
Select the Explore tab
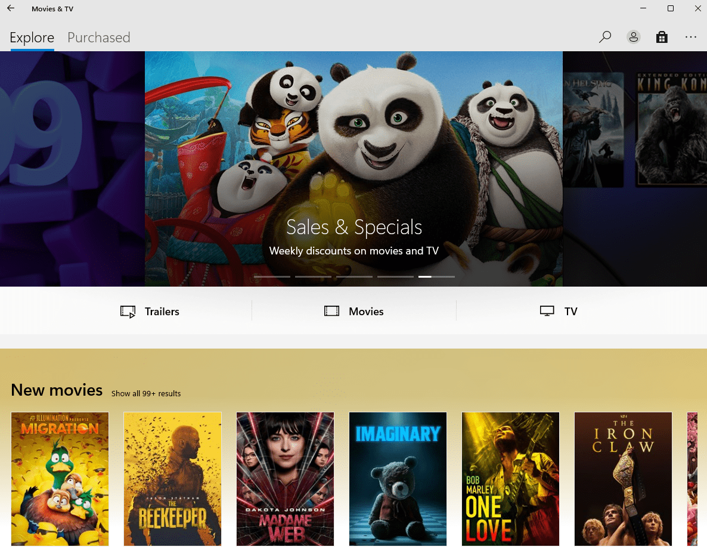coord(32,38)
